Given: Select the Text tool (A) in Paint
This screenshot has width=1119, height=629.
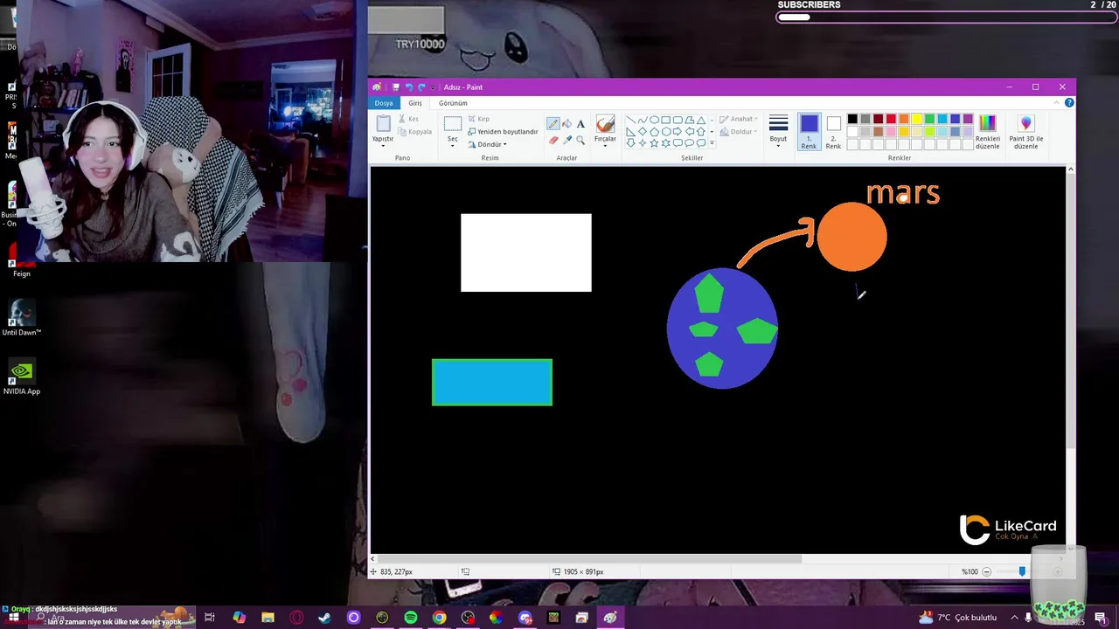Looking at the screenshot, I should (x=580, y=124).
